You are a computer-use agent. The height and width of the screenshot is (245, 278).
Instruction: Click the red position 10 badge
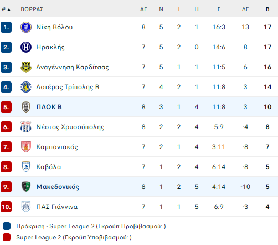6,207
